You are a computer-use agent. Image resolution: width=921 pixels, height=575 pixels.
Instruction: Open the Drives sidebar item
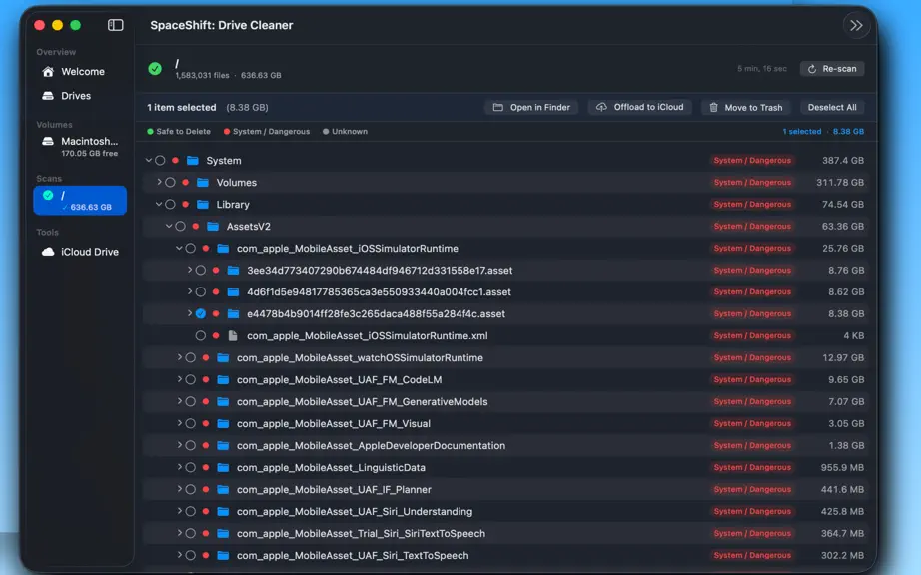coord(80,96)
